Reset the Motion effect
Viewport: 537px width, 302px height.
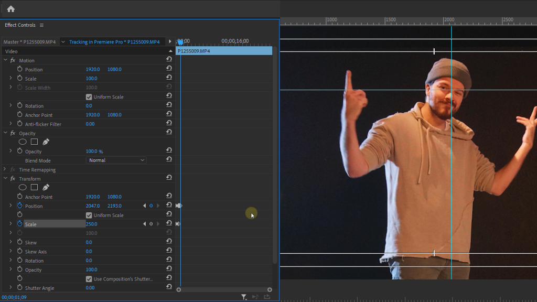pos(169,59)
